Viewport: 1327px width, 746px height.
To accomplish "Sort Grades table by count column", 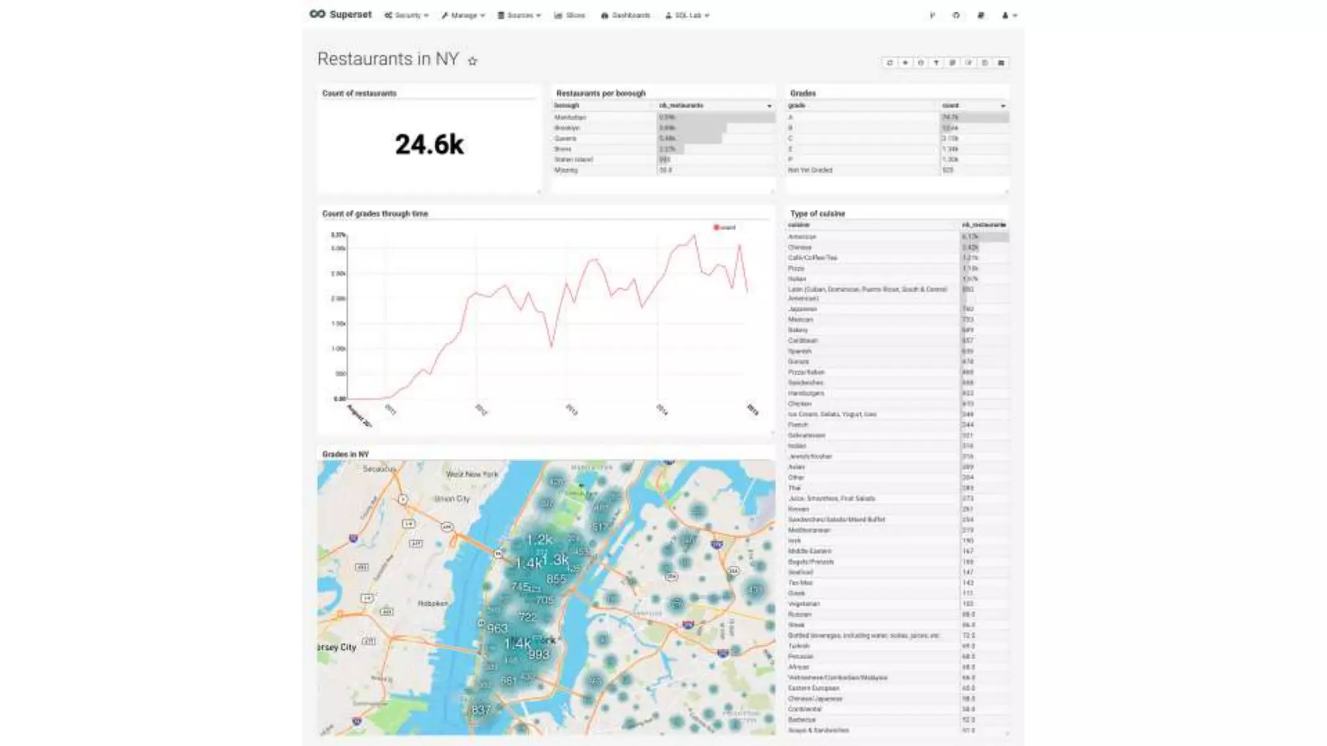I will pyautogui.click(x=951, y=105).
